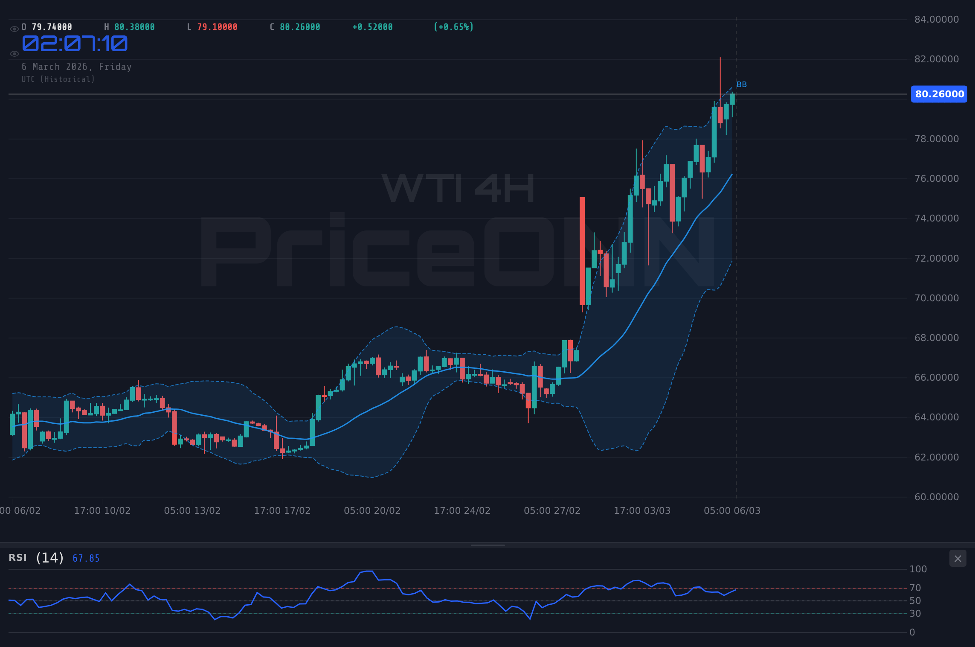Close the RSI indicator pane
975x647 pixels.
[958, 559]
